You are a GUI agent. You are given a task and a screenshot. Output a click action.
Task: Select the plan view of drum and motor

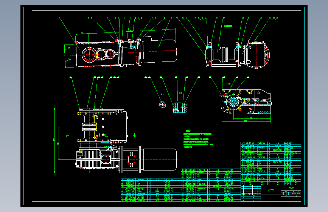click(x=116, y=140)
